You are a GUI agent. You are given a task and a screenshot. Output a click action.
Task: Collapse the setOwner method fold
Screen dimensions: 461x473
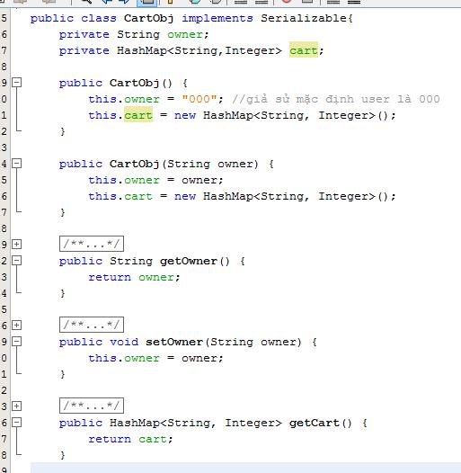16,342
